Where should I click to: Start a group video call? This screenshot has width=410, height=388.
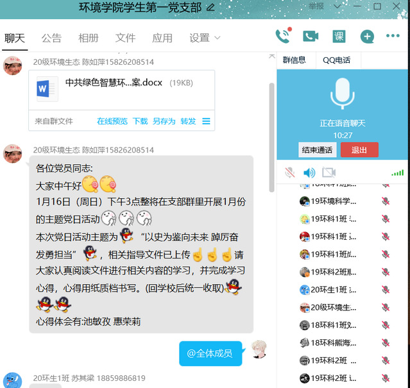point(311,37)
